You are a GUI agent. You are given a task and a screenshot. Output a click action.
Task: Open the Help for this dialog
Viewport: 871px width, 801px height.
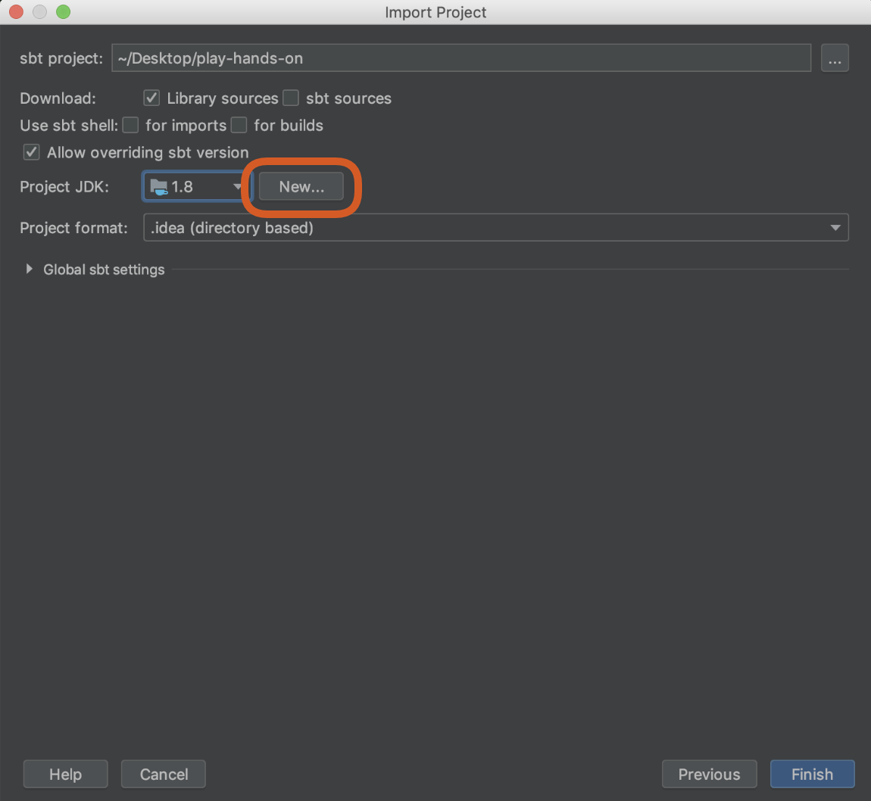(x=65, y=774)
